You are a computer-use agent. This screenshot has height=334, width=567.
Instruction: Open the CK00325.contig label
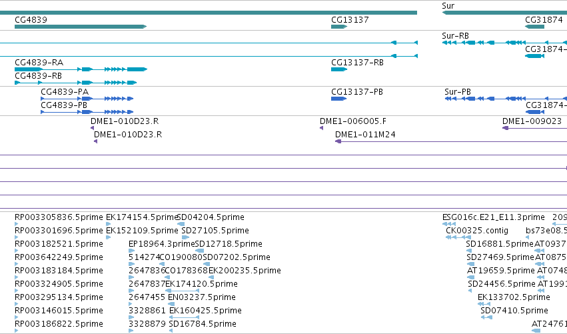pos(477,231)
